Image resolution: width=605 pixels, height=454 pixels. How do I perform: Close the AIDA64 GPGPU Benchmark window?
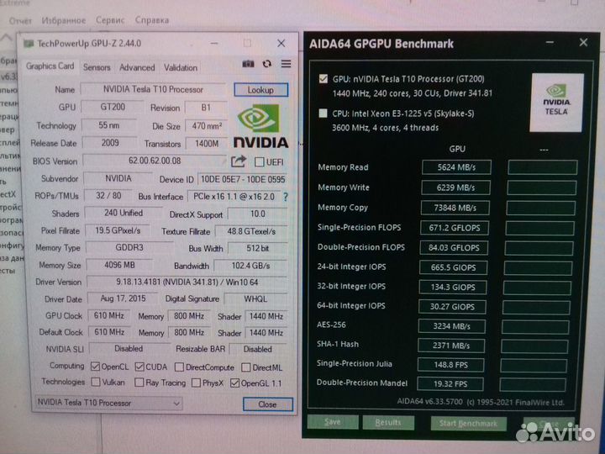point(583,43)
